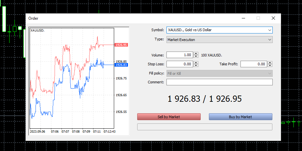The image size is (302, 151).
Task: Click the Comment text box
Action: pyautogui.click(x=219, y=82)
